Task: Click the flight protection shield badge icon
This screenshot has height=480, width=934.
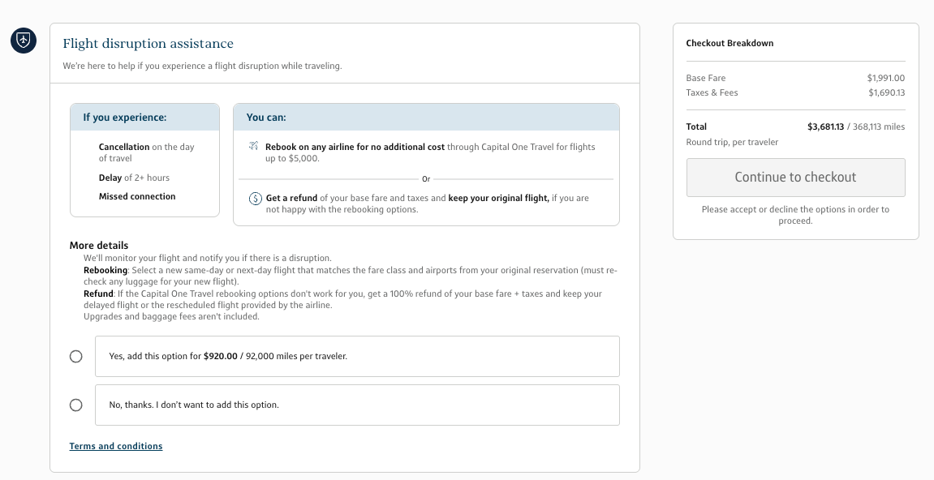Action: (x=23, y=40)
